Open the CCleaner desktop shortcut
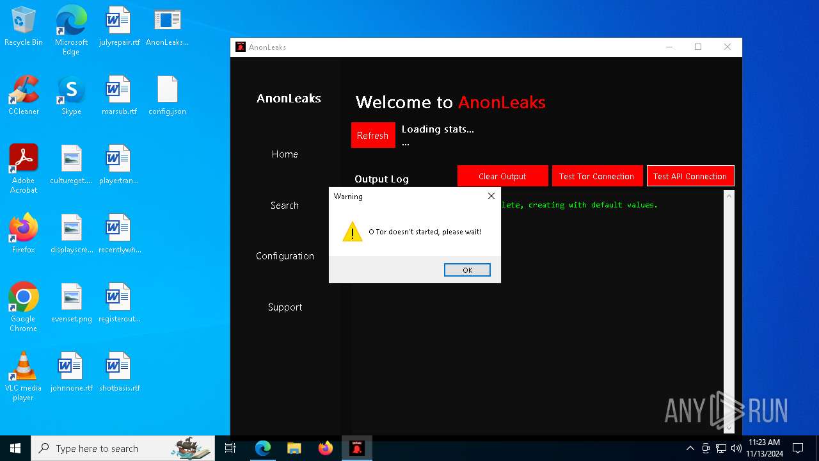 (x=24, y=96)
